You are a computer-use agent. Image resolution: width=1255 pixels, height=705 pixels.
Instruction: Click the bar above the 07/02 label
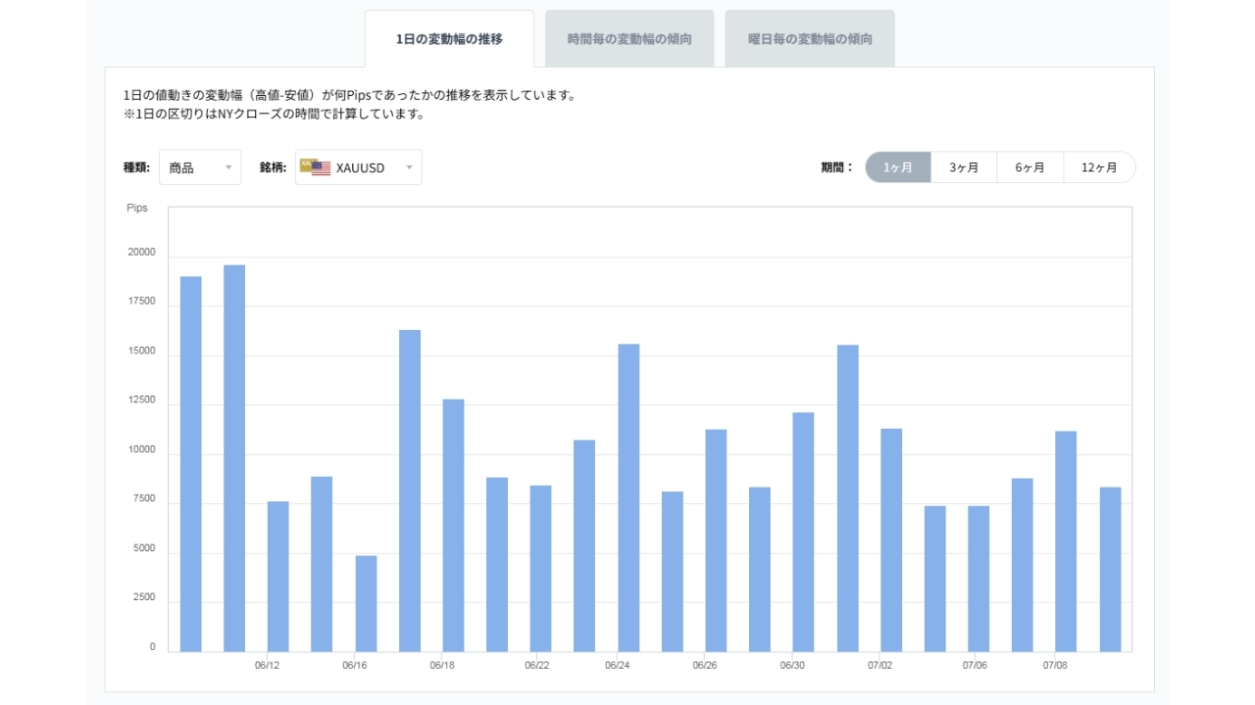[891, 540]
